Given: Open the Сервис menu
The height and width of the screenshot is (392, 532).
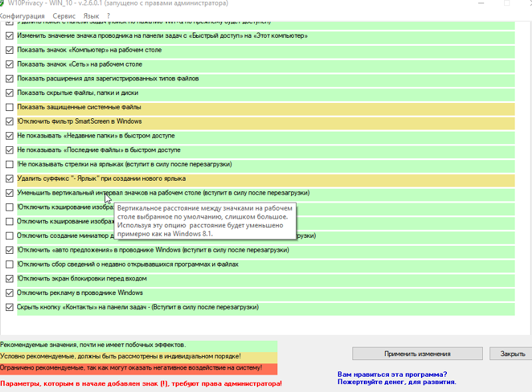Looking at the screenshot, I should tap(64, 16).
